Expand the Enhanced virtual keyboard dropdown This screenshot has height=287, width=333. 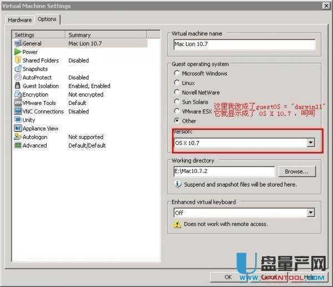coord(310,213)
